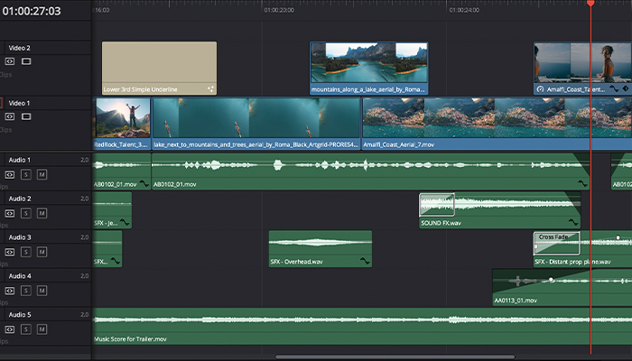Select the RedRock_Talent clip on Video 1
The image size is (632, 361).
(122, 124)
